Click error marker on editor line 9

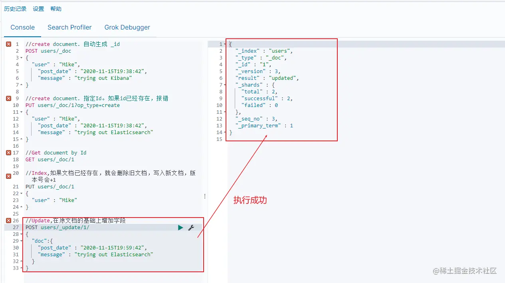coord(8,99)
